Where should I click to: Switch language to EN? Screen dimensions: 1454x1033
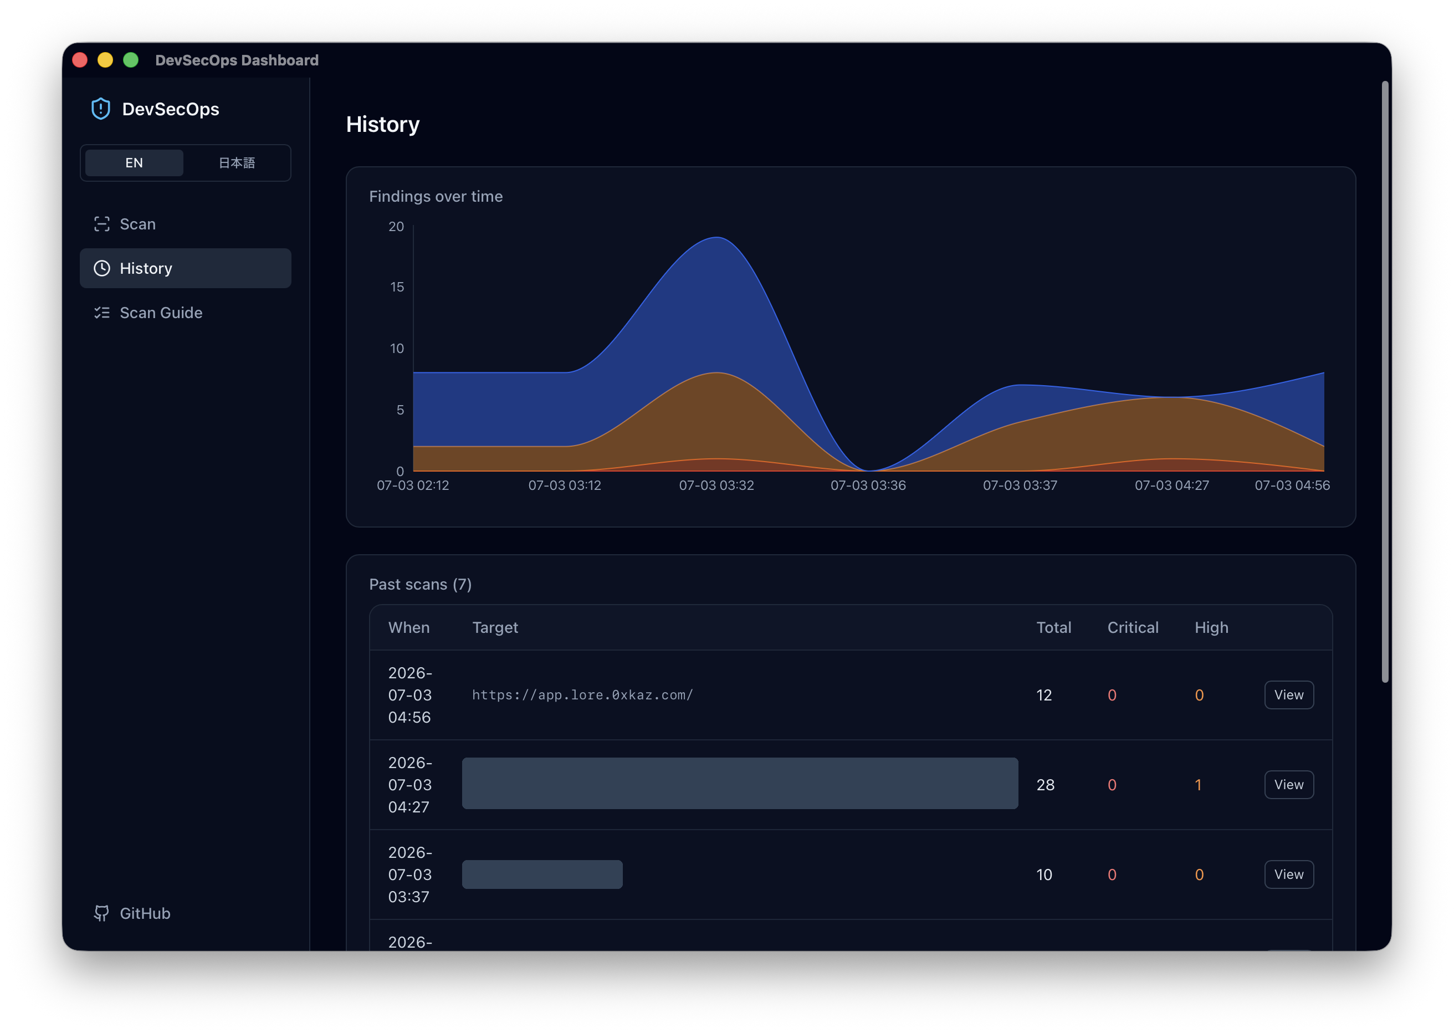tap(134, 163)
